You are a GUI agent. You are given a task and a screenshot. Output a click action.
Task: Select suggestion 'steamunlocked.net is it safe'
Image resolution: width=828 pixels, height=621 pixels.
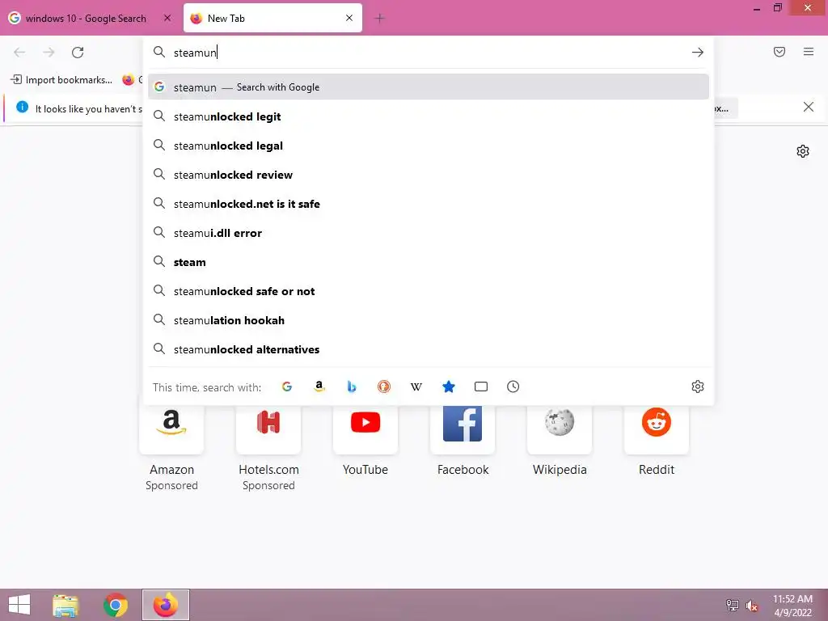(x=429, y=204)
